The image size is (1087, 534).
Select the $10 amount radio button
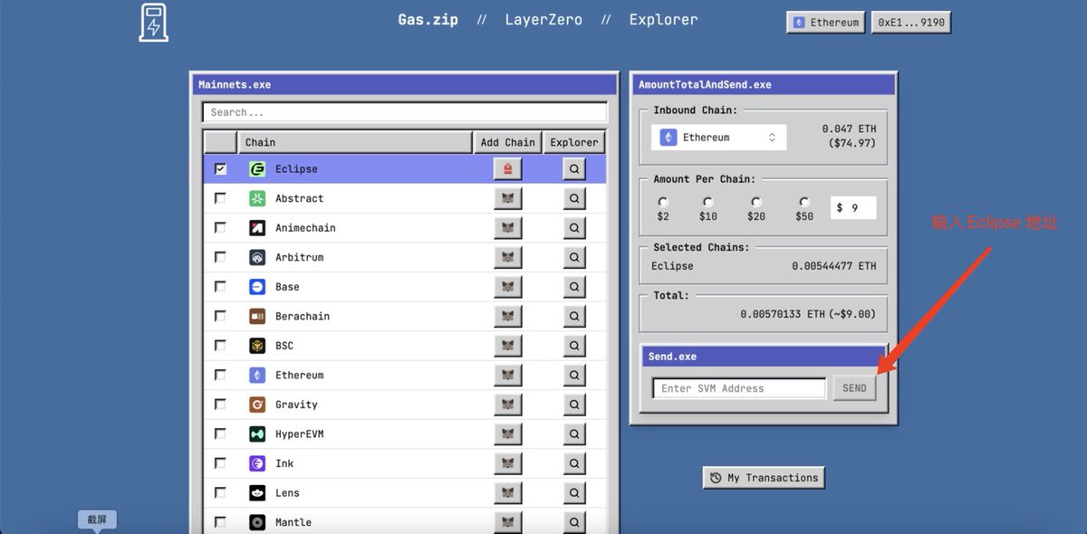[x=708, y=202]
